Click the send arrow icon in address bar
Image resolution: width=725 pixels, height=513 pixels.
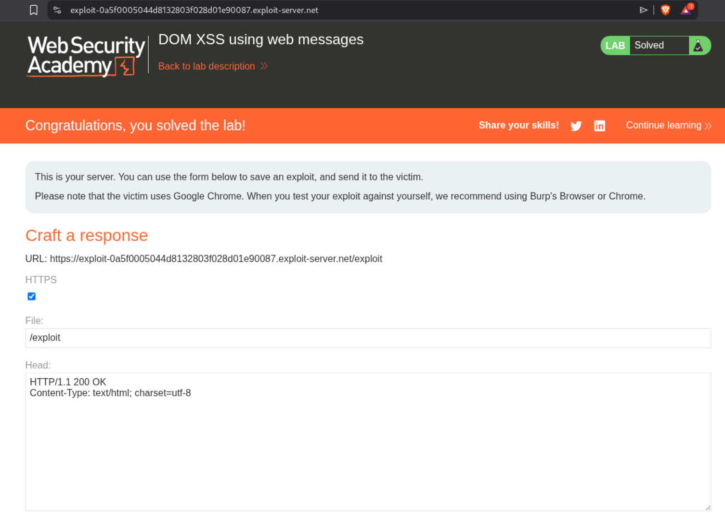click(643, 10)
